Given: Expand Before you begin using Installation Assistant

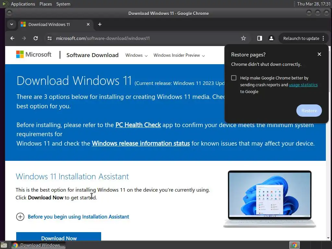Looking at the screenshot, I should [x=72, y=217].
